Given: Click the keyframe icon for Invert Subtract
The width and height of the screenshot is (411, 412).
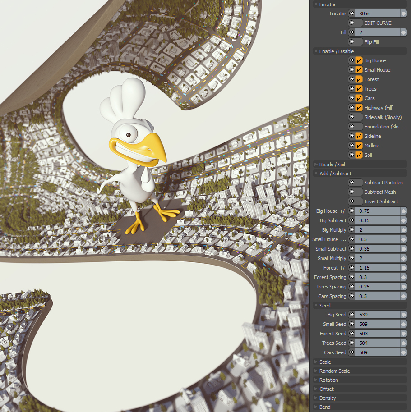Looking at the screenshot, I should [351, 201].
